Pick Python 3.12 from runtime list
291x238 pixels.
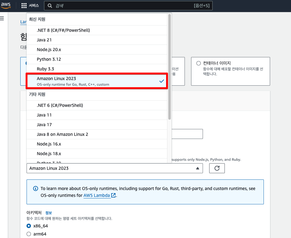(97, 59)
